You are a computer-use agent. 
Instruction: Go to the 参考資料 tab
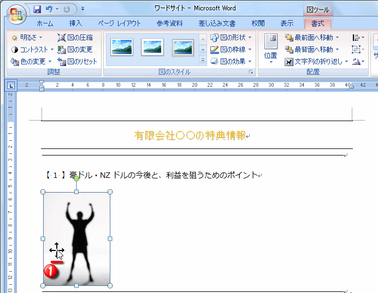169,23
